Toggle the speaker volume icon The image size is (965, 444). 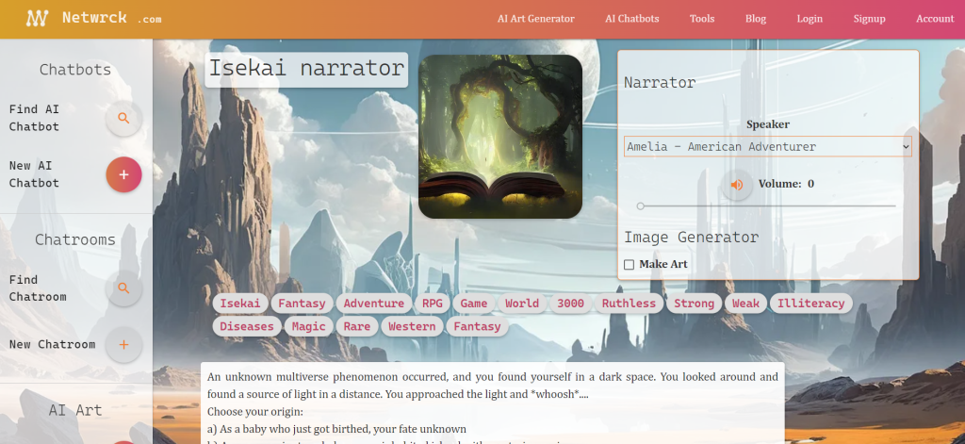click(736, 185)
